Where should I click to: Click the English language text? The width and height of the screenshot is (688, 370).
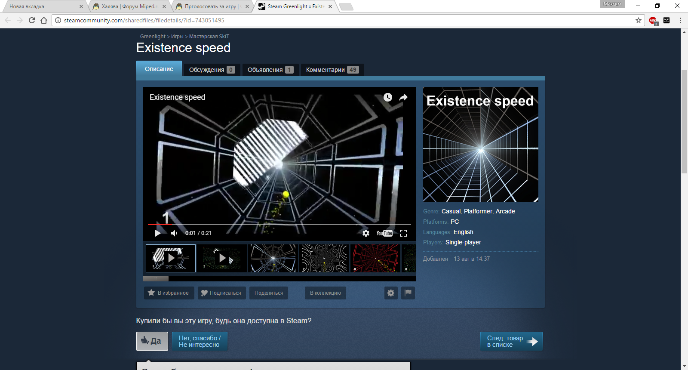coord(463,232)
